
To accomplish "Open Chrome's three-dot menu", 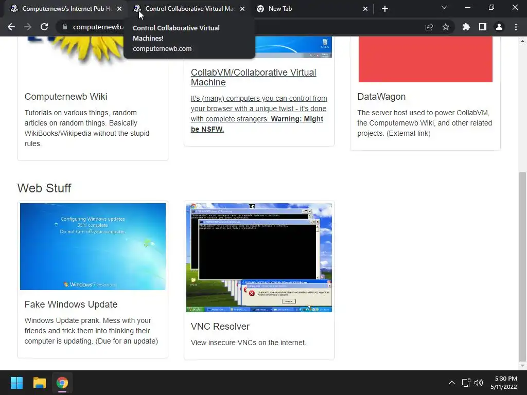I will 516,27.
